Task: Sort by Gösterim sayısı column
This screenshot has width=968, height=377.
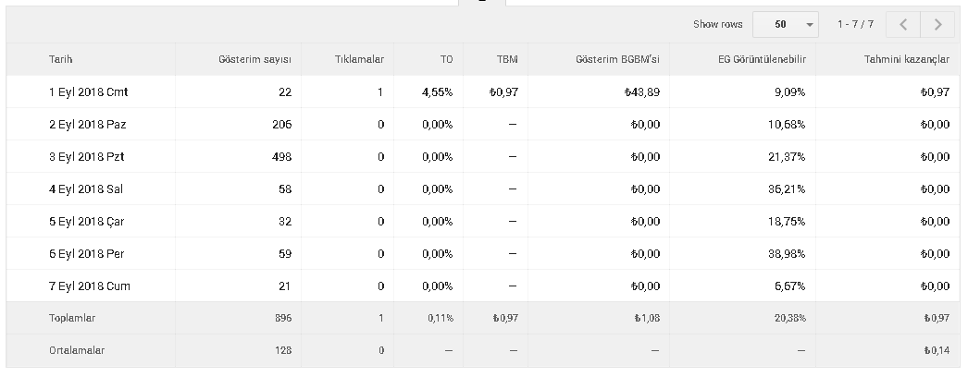Action: (x=254, y=60)
